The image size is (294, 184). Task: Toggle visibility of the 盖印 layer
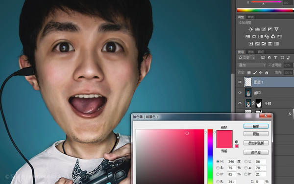(240, 92)
